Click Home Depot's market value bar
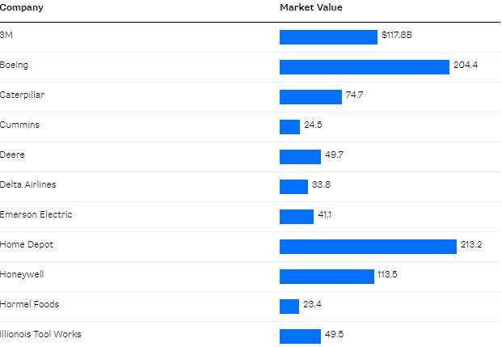Viewport: 502px width, 347px height. (x=368, y=246)
